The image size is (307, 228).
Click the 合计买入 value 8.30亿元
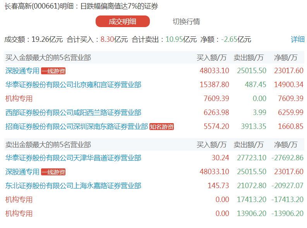(114, 39)
